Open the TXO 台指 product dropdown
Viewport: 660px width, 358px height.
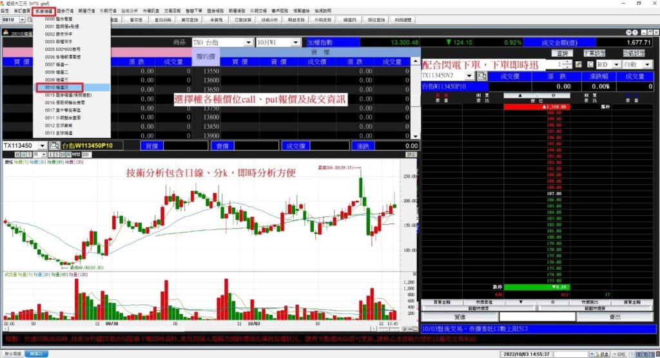248,42
